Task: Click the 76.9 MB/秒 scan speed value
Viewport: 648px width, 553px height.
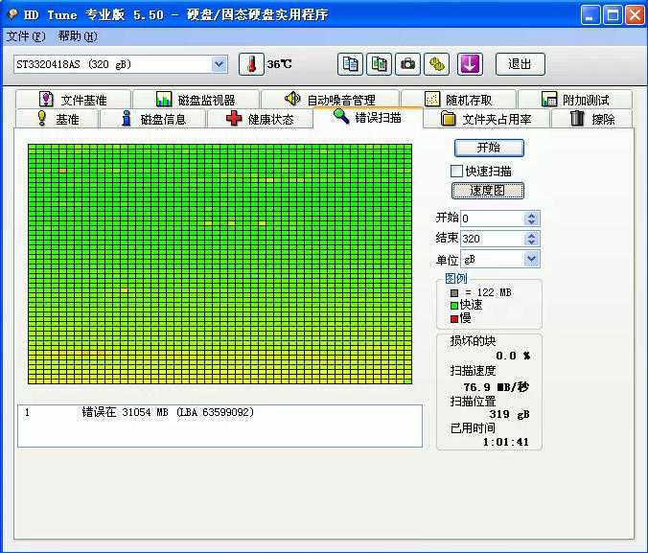Action: pyautogui.click(x=496, y=387)
